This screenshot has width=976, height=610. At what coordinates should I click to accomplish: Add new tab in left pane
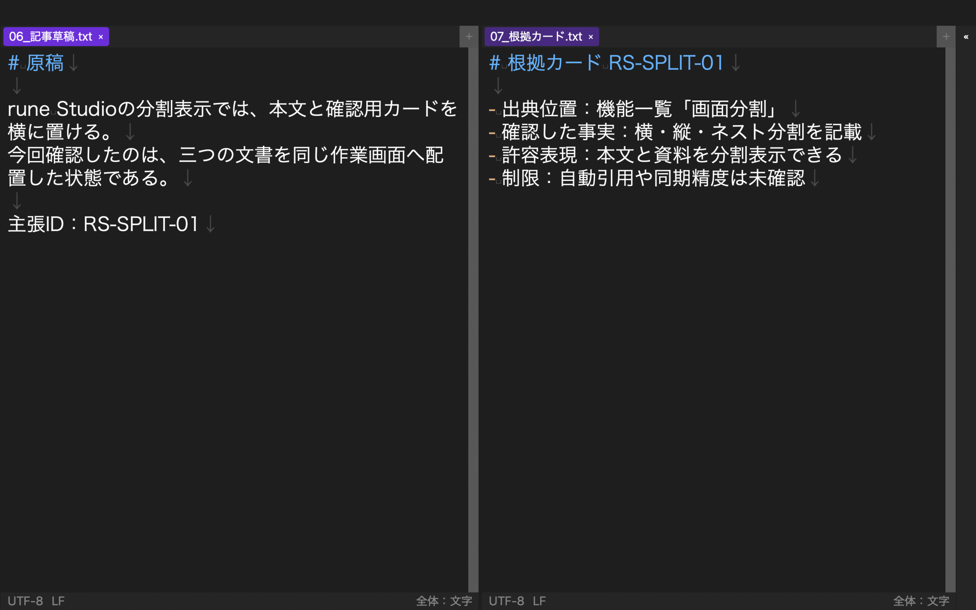pos(469,37)
